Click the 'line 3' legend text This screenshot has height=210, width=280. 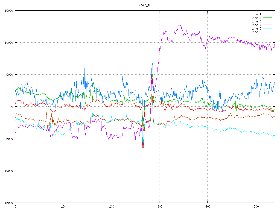coord(256,21)
